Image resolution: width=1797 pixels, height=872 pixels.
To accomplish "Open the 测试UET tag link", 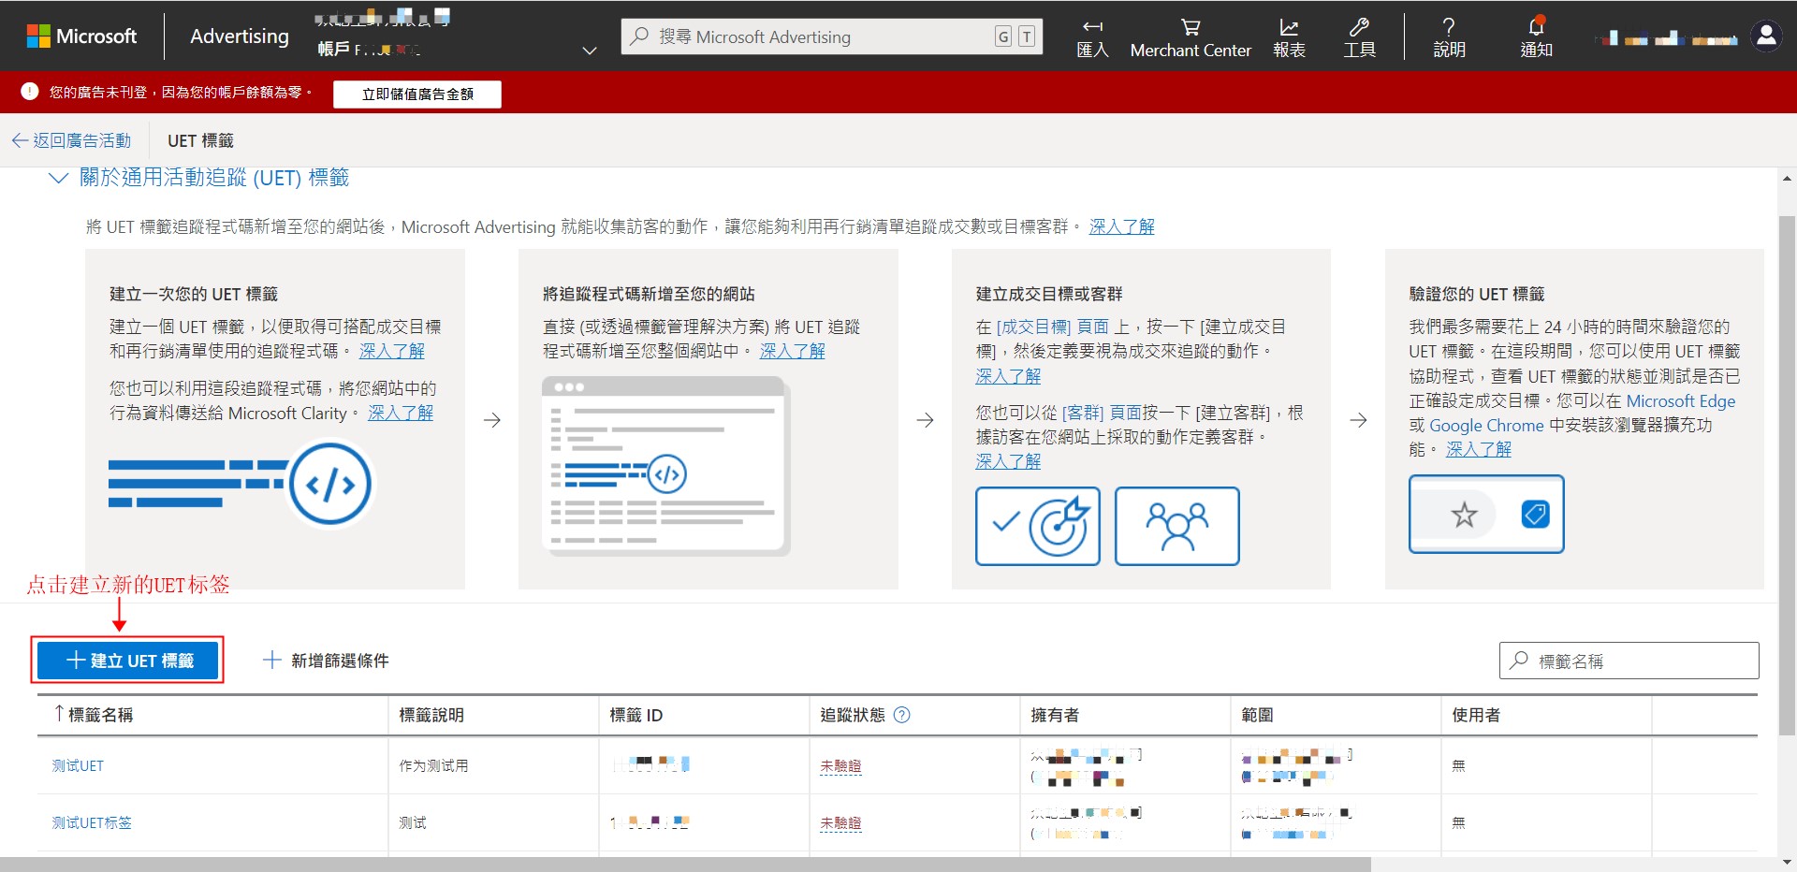I will pos(78,765).
